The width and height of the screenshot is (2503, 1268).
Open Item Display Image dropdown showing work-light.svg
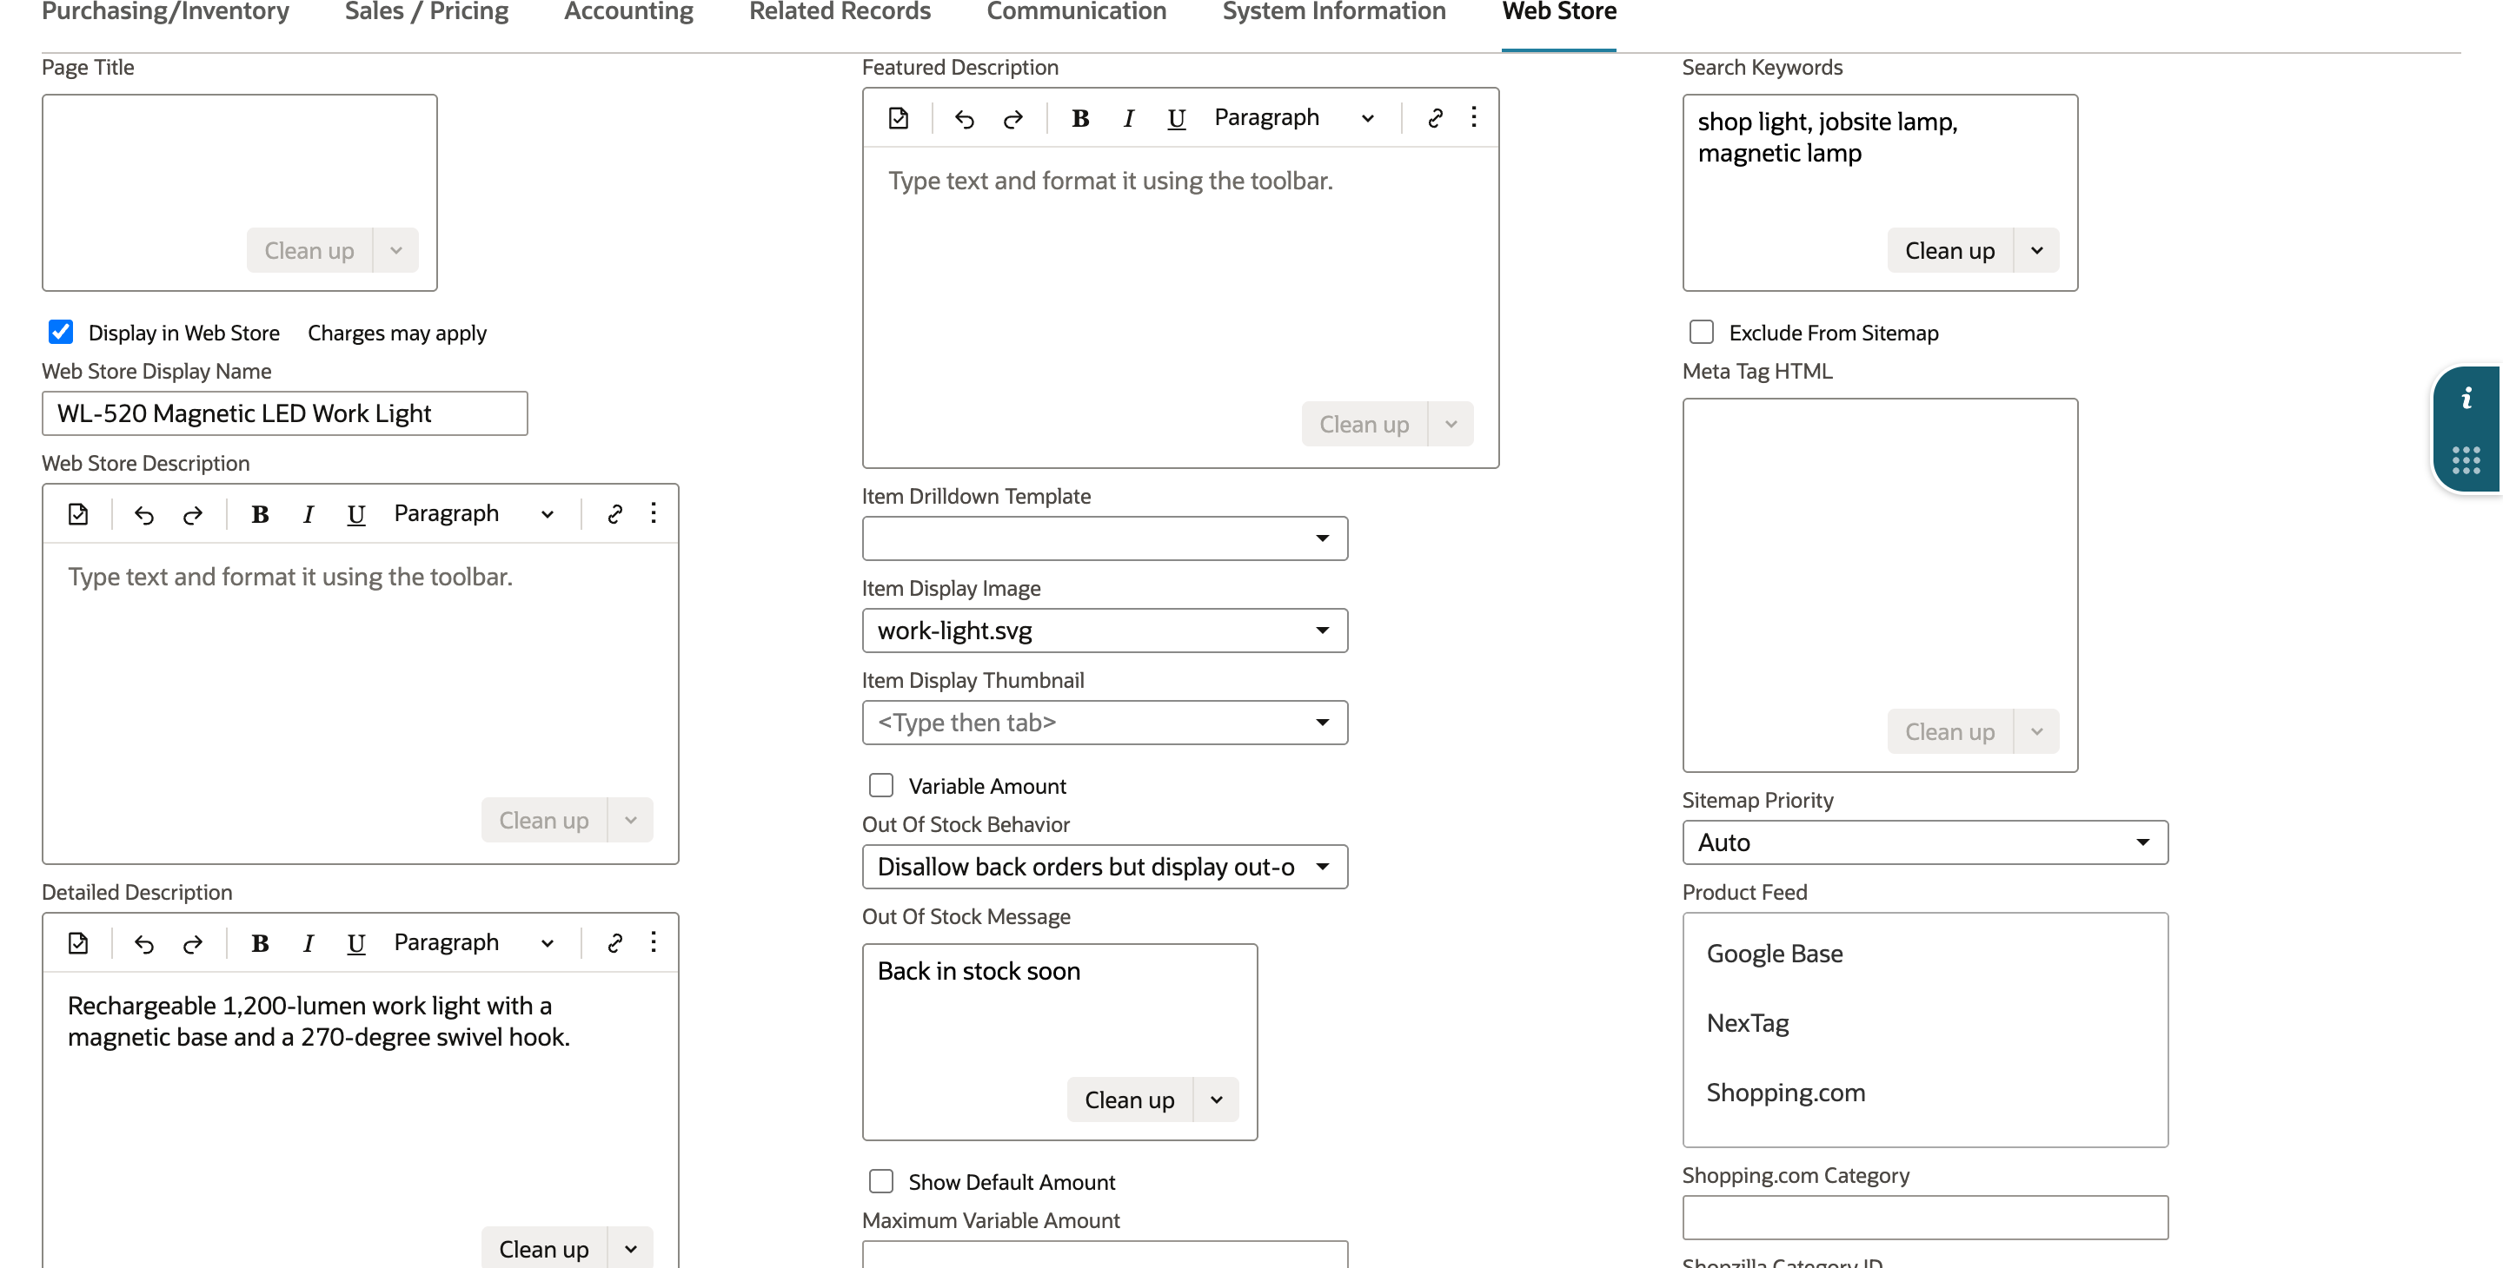[x=1105, y=631]
